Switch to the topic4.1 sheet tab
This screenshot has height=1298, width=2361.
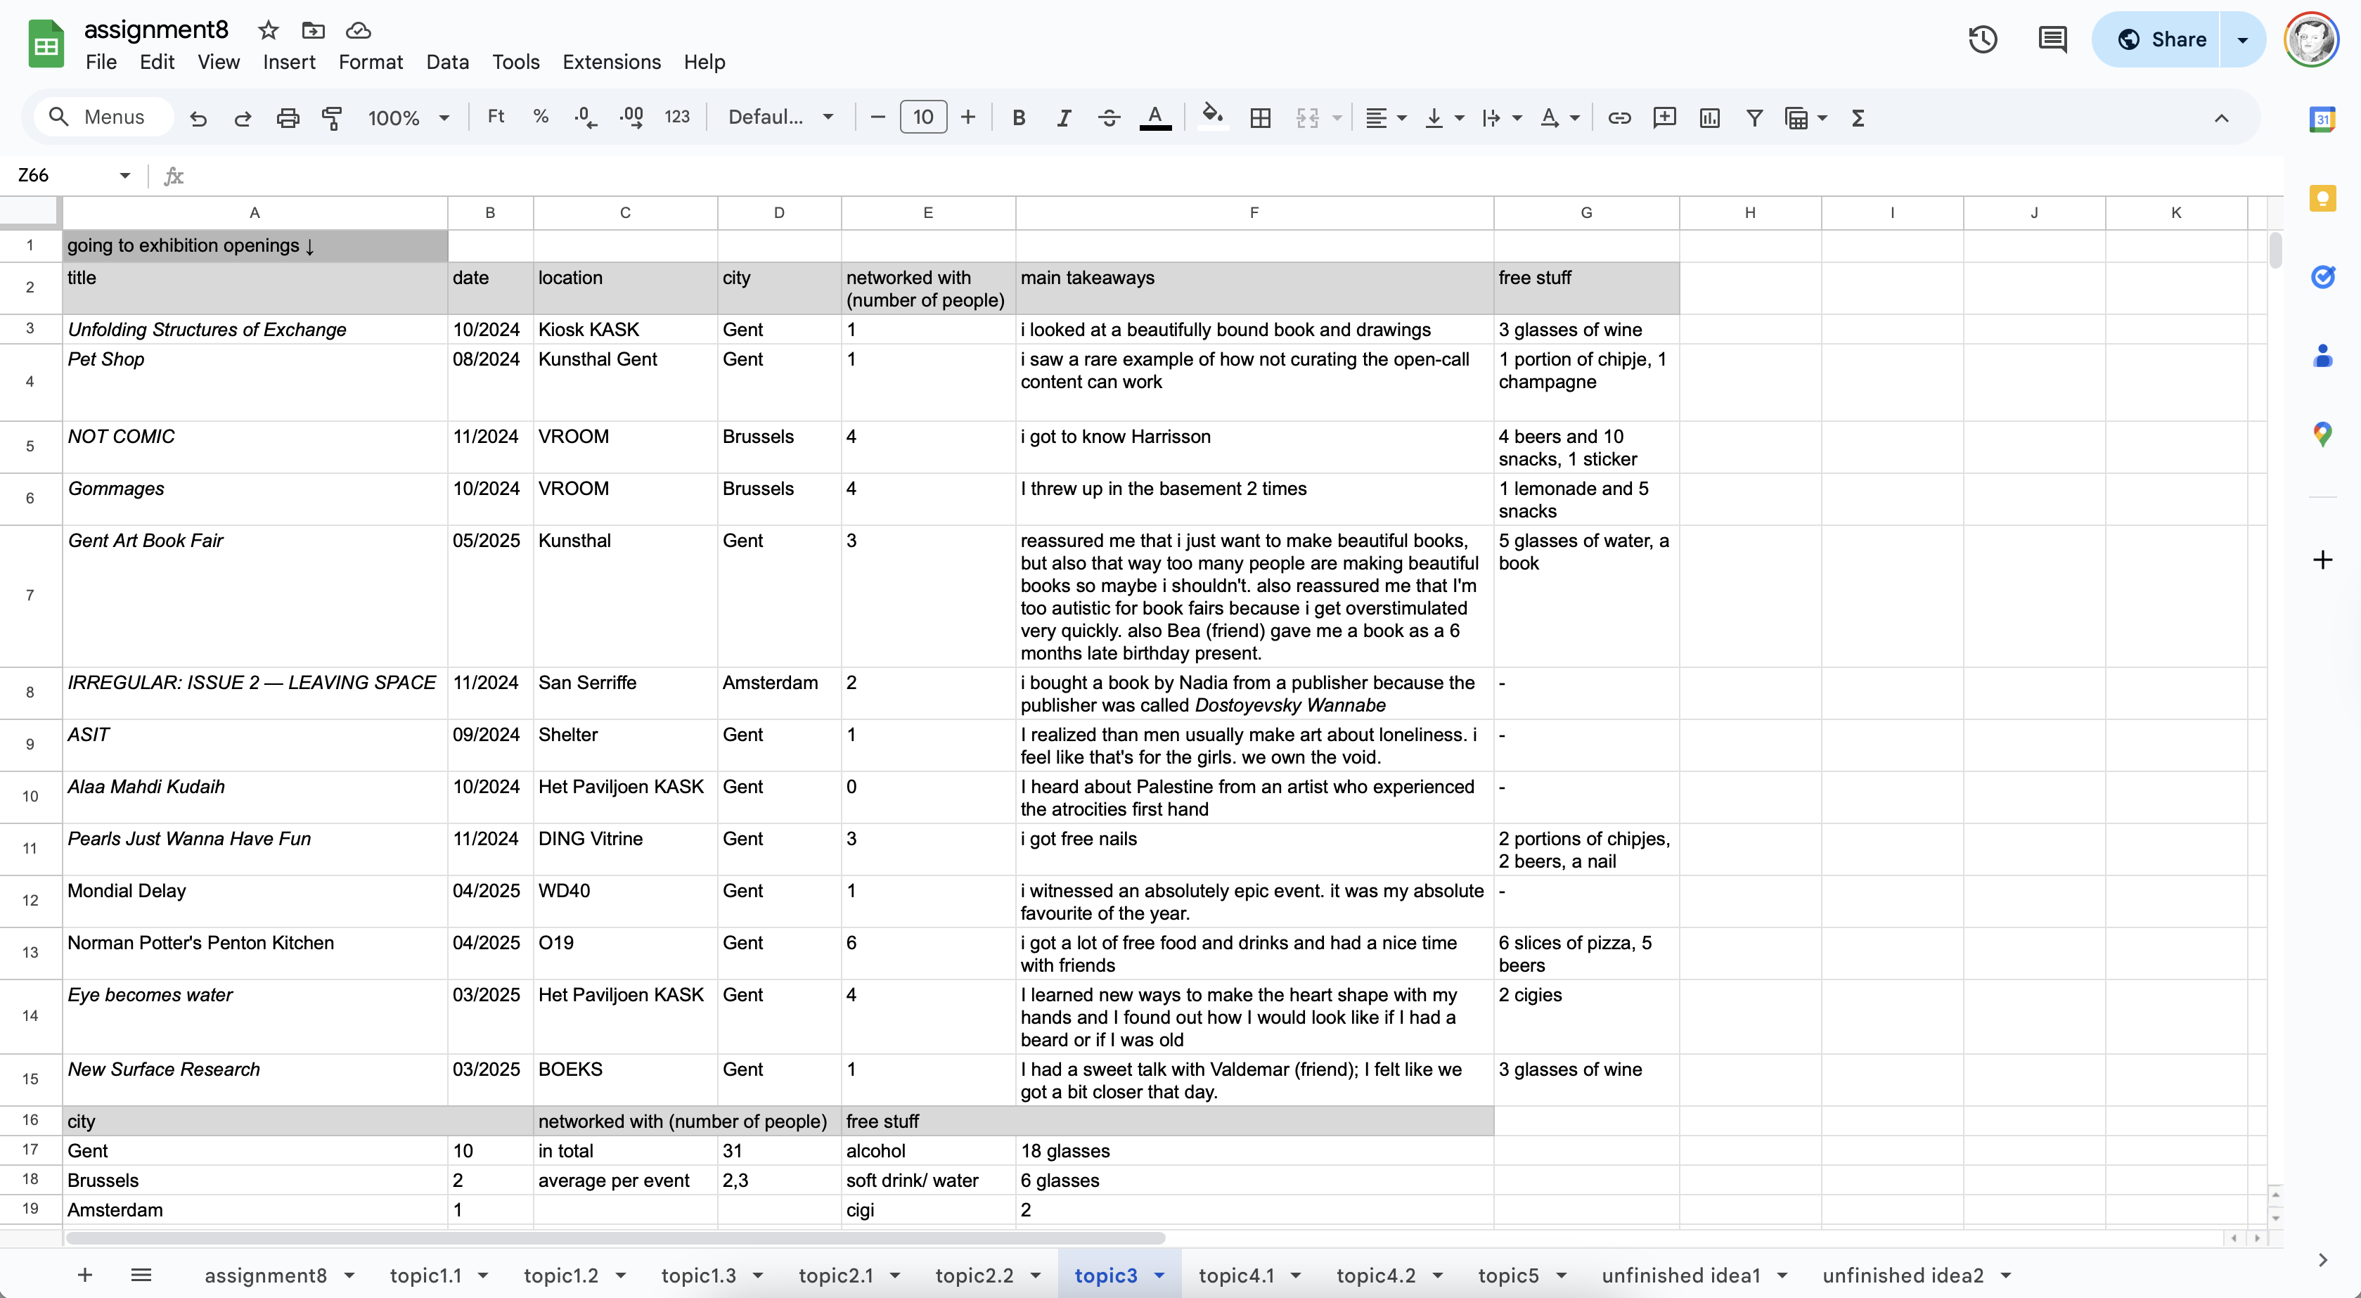tap(1235, 1275)
